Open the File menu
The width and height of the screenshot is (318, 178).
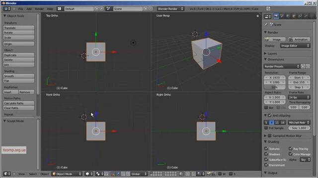[21, 9]
